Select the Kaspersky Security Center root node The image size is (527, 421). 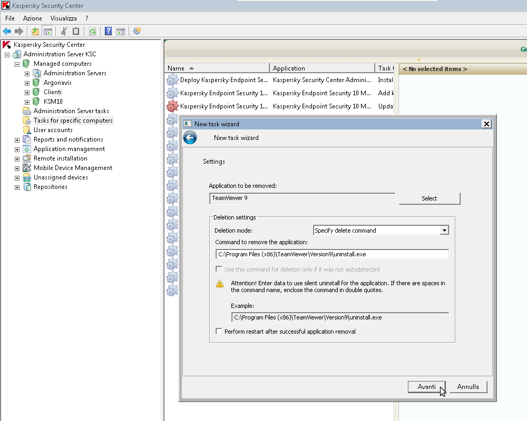tap(50, 44)
